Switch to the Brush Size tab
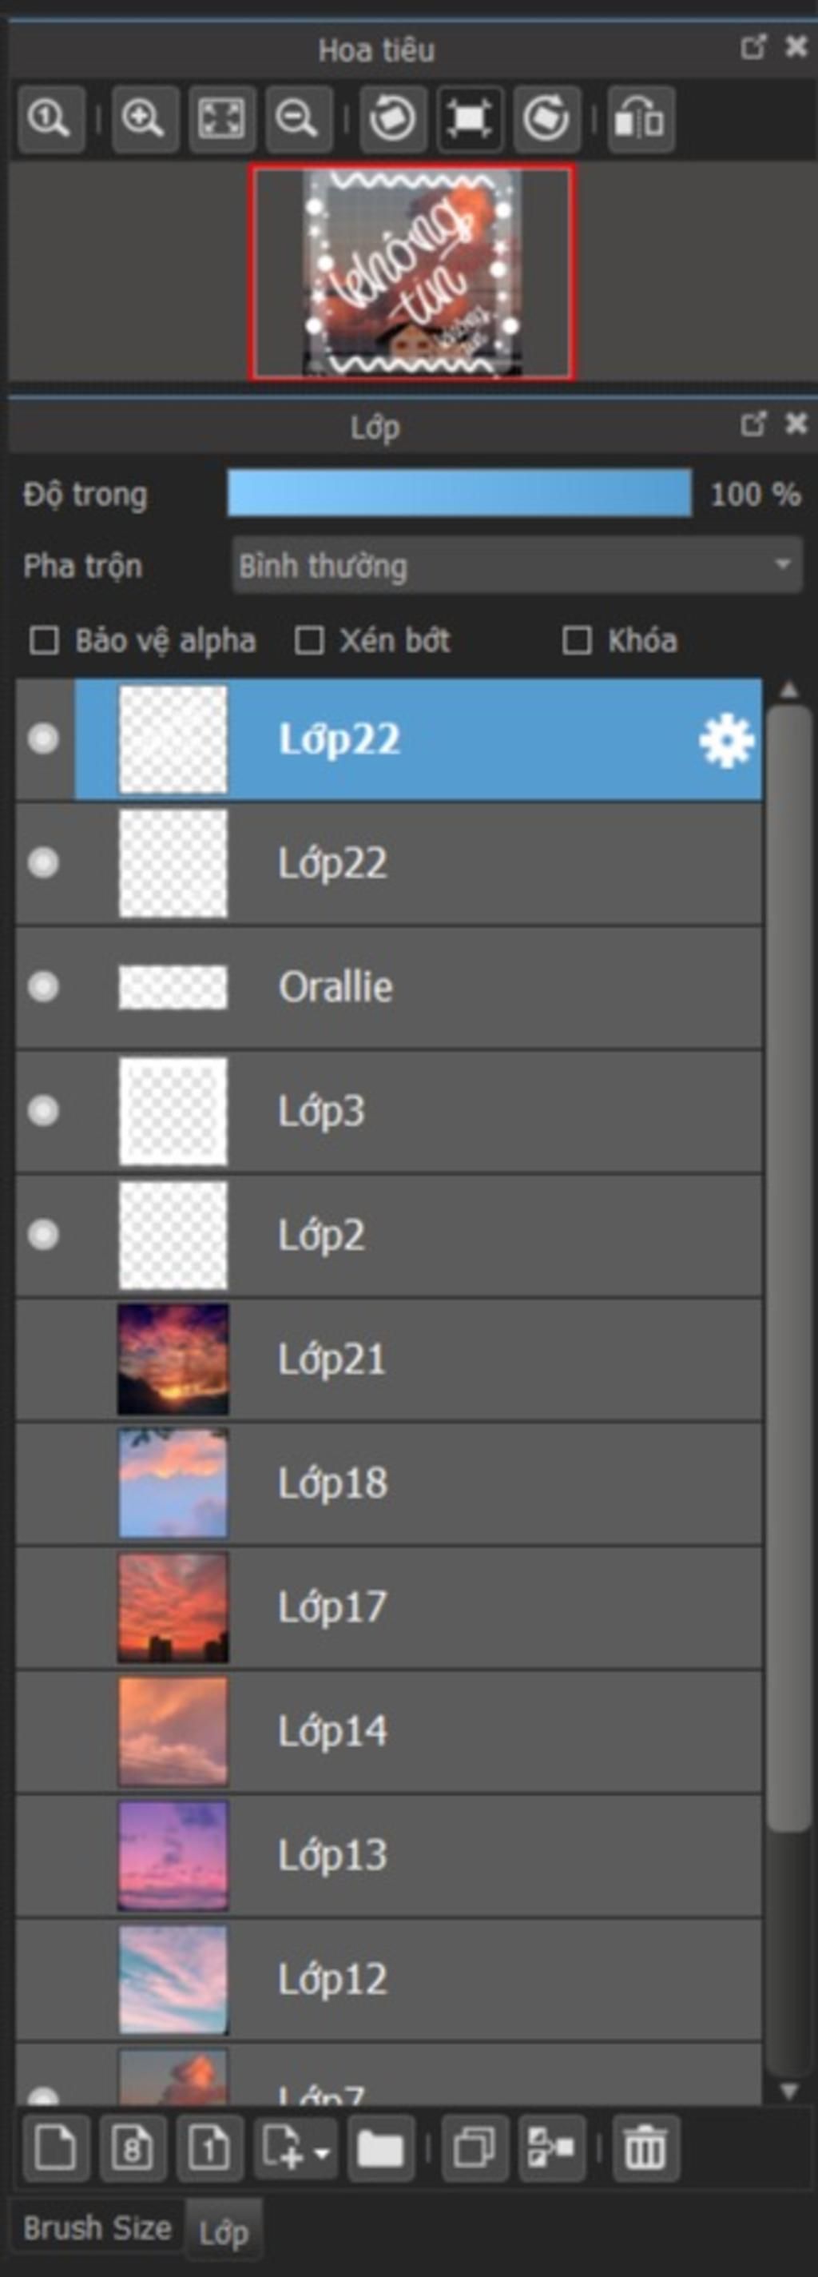 [97, 2227]
